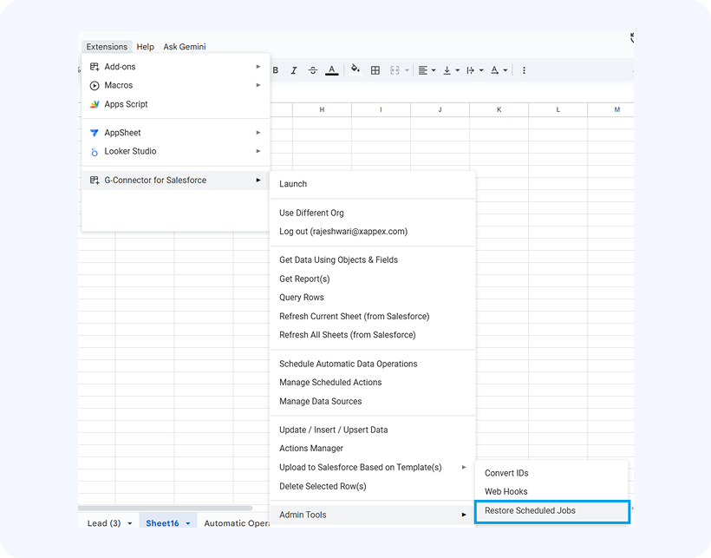The height and width of the screenshot is (558, 711).
Task: Open the Lead (3) sheet tab dropdown arrow
Action: (130, 523)
